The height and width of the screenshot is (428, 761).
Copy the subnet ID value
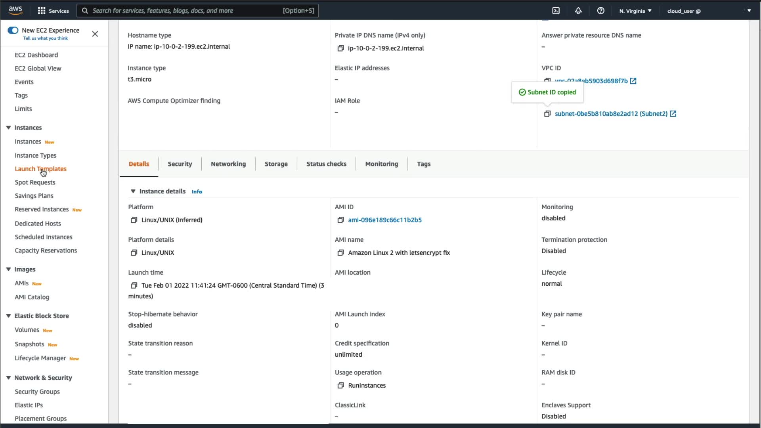click(547, 114)
